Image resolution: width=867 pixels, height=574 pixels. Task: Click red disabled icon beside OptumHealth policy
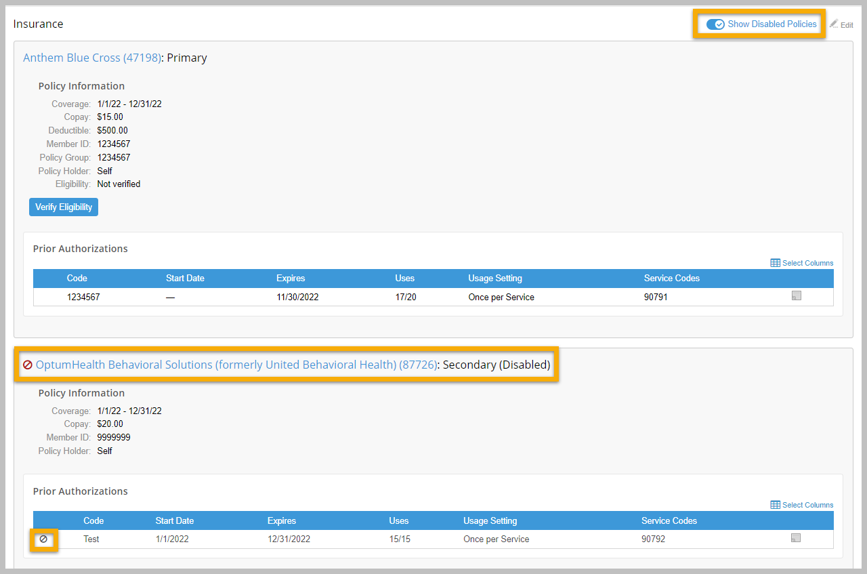28,365
